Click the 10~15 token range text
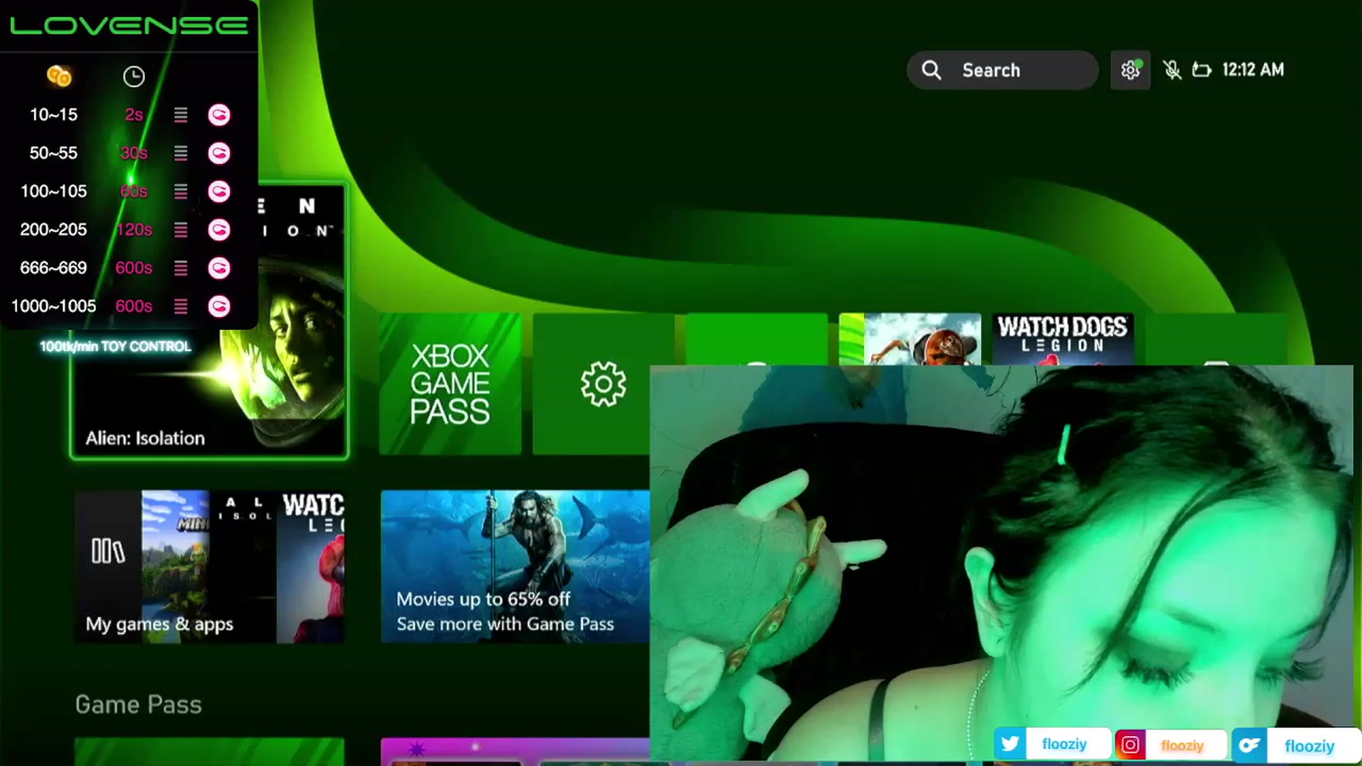This screenshot has width=1362, height=766. pos(54,115)
